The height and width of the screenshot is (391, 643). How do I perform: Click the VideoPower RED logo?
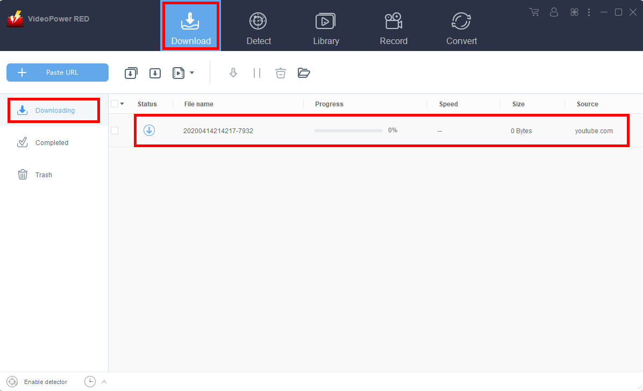16,19
